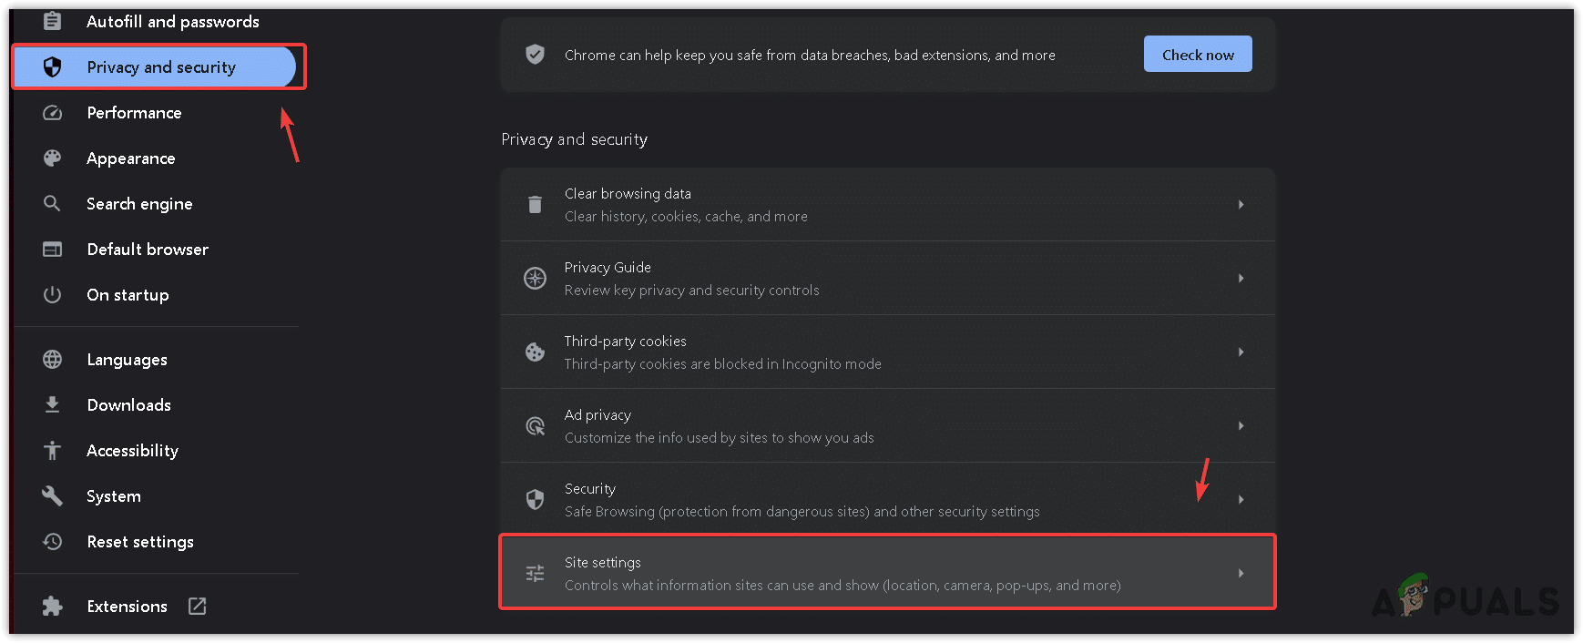The height and width of the screenshot is (643, 1583).
Task: Select the Accessibility menu item
Action: point(132,451)
